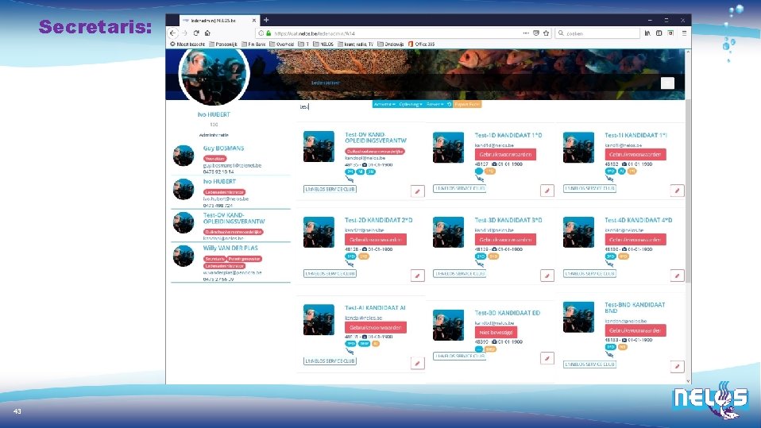
Task: Open Guy BOSMANS profile link
Action: coord(223,148)
